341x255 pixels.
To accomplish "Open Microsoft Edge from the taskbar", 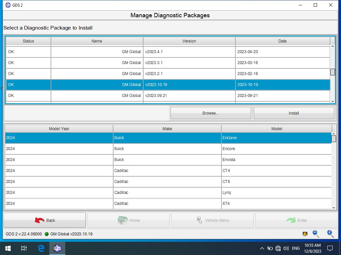I will pos(41,248).
